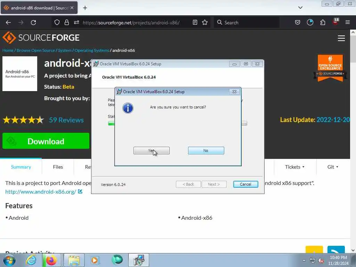356x267 pixels.
Task: Open the extension icon with badge 18
Action: pyautogui.click(x=335, y=22)
